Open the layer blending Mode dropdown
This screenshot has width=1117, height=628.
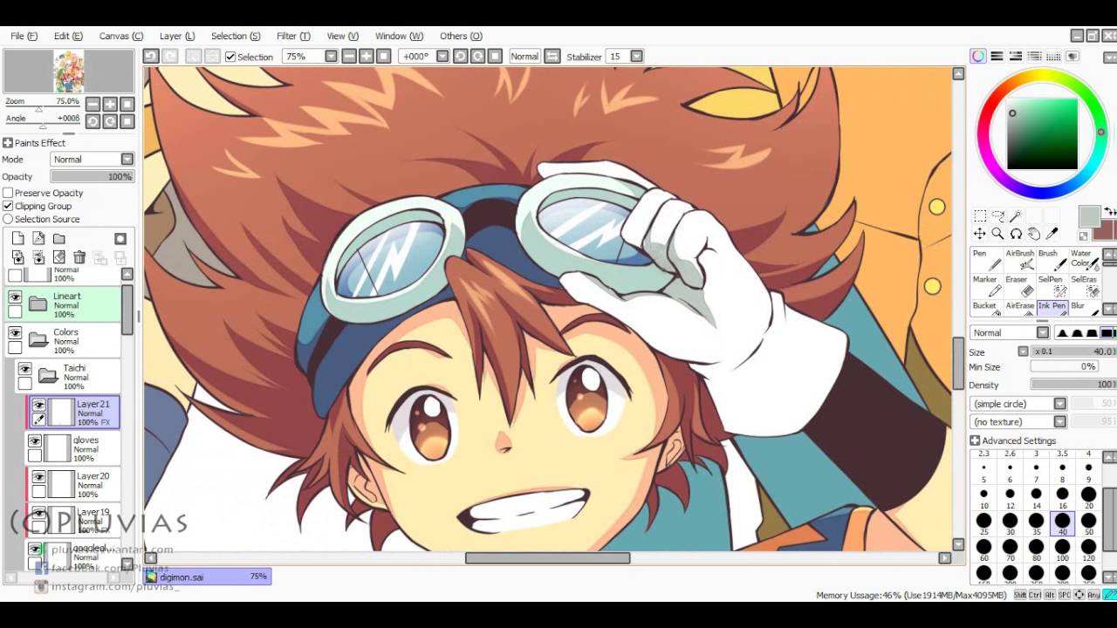point(92,160)
